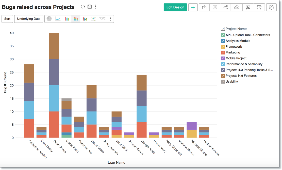Click the refresh icon beside the title

pos(83,7)
